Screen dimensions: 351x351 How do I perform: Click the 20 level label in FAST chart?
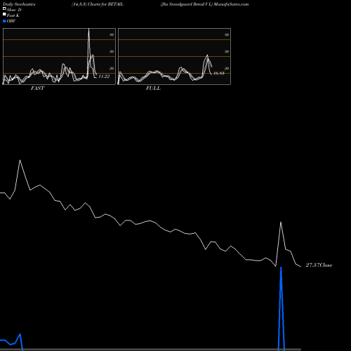coord(112,68)
